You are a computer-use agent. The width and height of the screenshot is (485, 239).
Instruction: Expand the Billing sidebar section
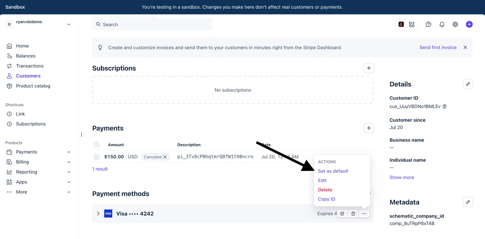click(x=69, y=162)
